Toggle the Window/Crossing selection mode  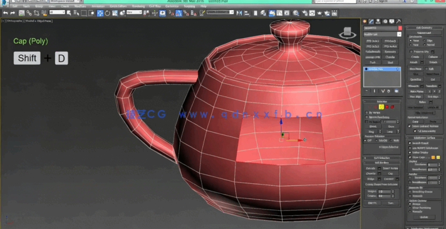click(91, 13)
